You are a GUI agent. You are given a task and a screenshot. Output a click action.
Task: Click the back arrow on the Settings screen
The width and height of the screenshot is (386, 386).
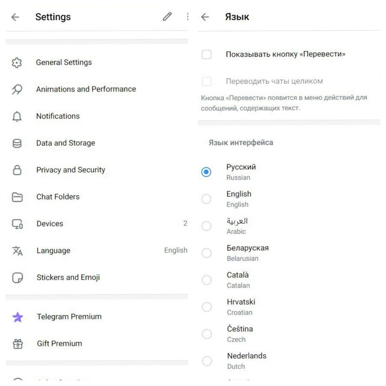[x=15, y=17]
